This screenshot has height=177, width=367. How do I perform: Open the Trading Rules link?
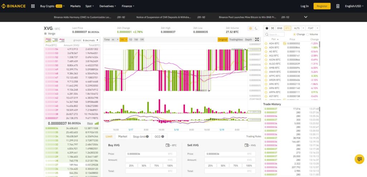[x=253, y=137]
